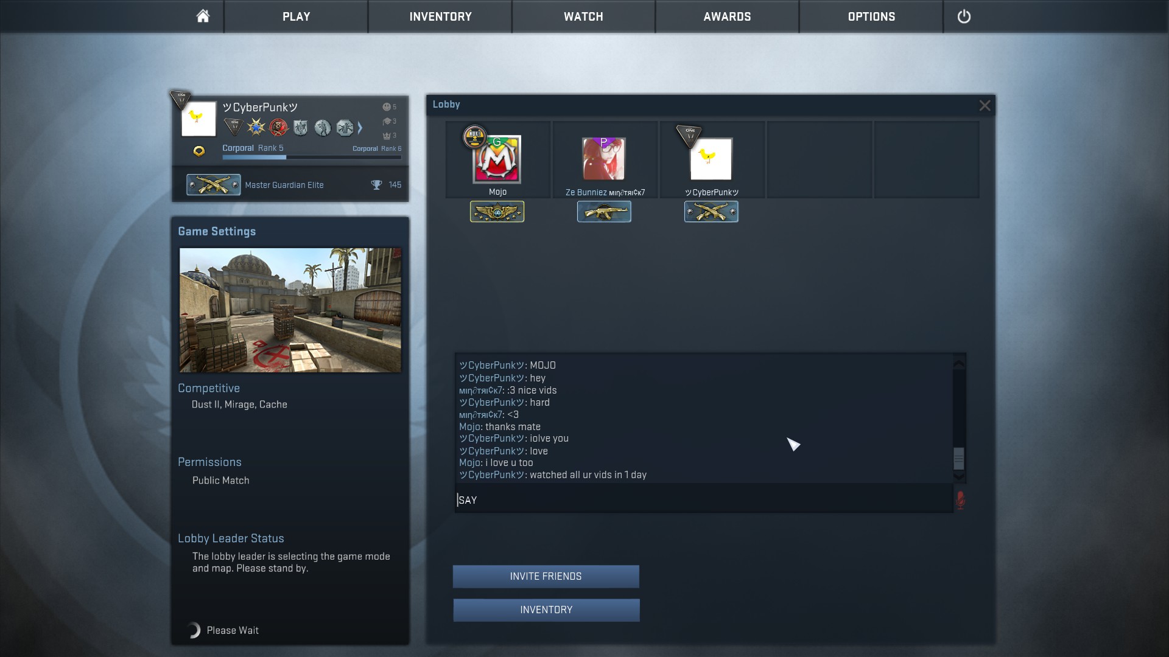Click the red Operation coin medal
Viewport: 1169px width, 657px height.
(278, 127)
